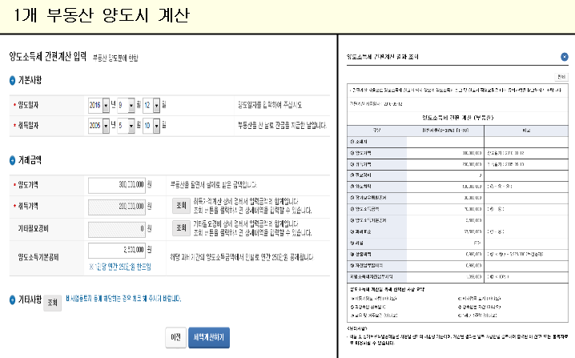Screen dimensions: 575x358
Task: Click the ⑩ 세율 row in result table
Action: pos(457,243)
